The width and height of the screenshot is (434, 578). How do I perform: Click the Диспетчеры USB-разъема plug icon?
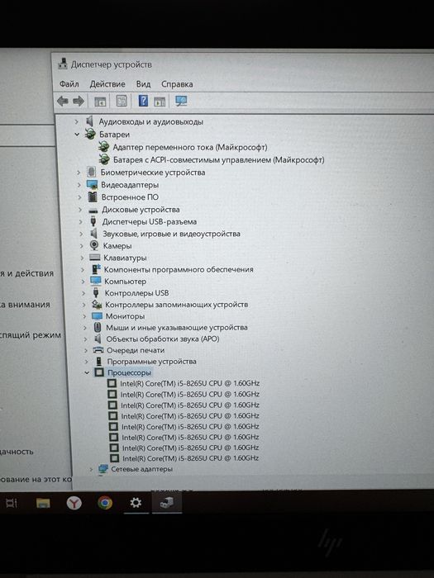tap(93, 221)
